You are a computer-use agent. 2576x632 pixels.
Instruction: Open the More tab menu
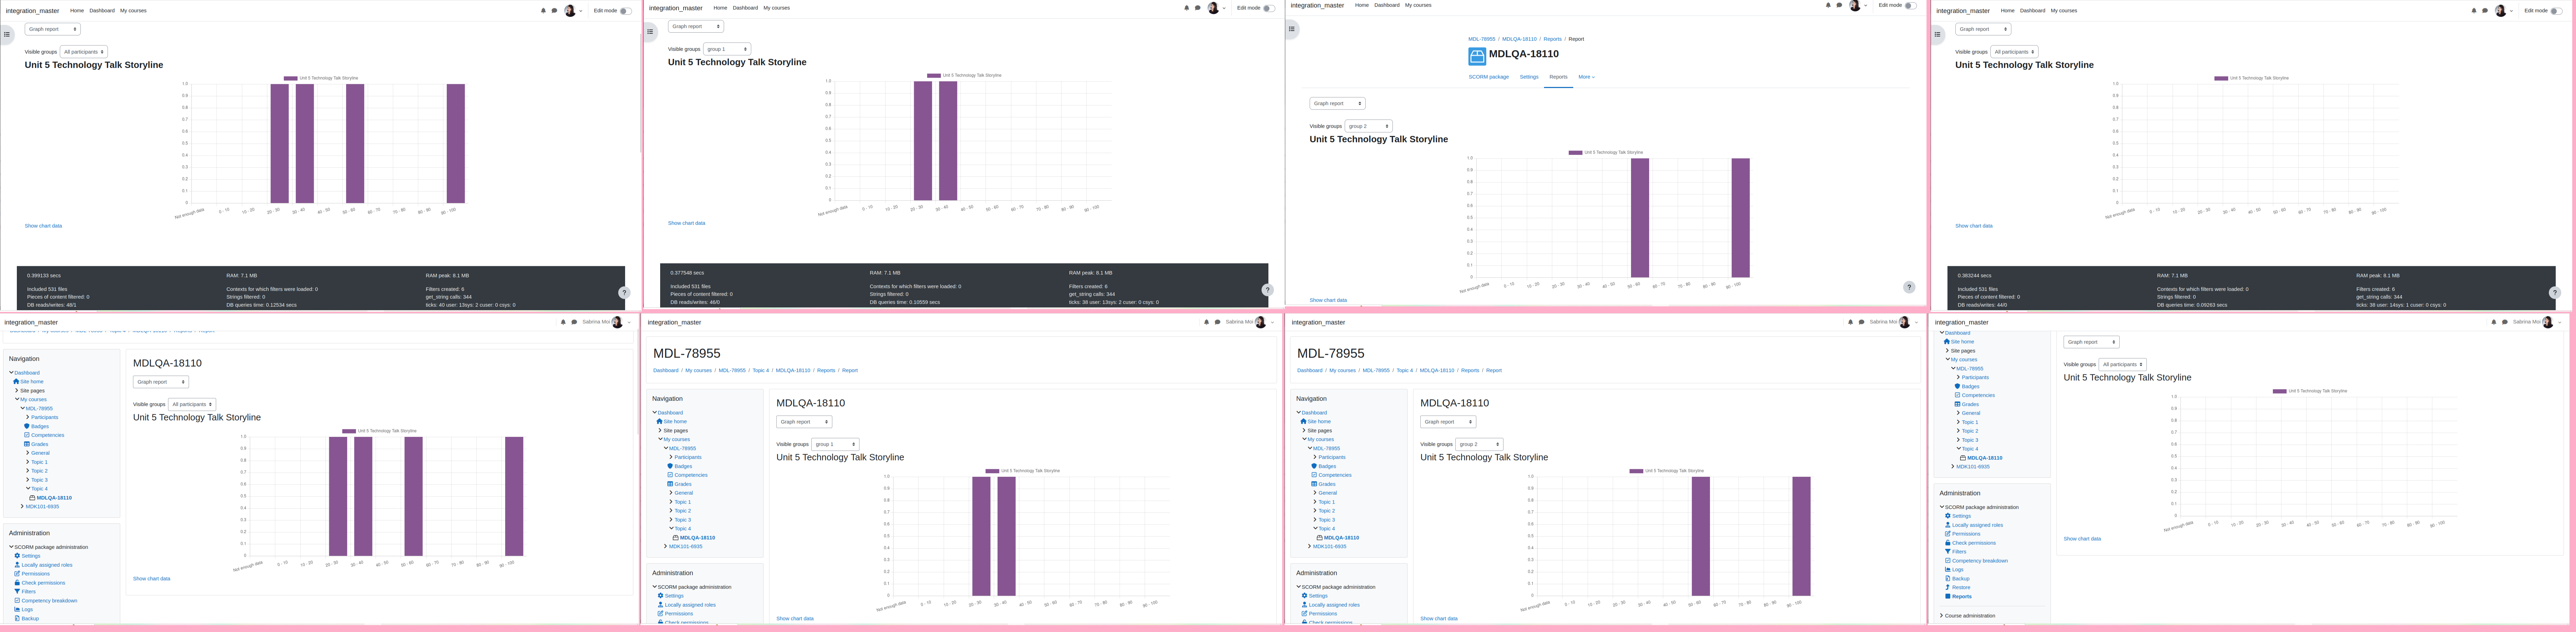[x=1587, y=77]
